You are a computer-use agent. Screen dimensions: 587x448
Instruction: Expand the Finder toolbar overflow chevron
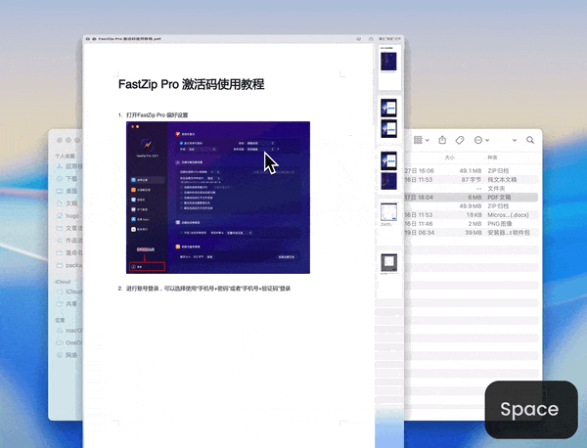click(x=515, y=140)
